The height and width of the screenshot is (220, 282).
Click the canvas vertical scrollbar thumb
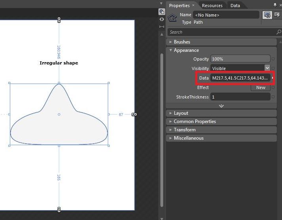pos(162,130)
